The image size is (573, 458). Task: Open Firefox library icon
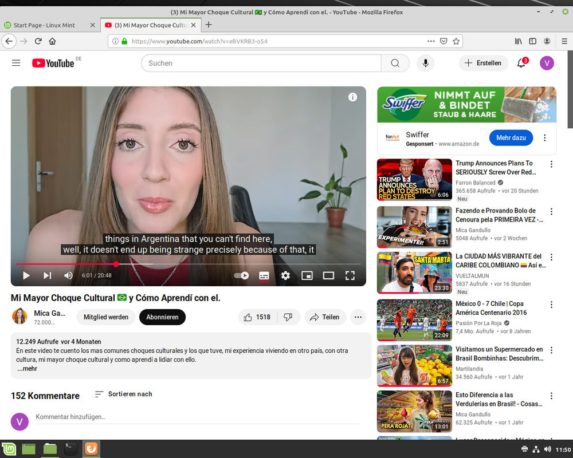(518, 41)
